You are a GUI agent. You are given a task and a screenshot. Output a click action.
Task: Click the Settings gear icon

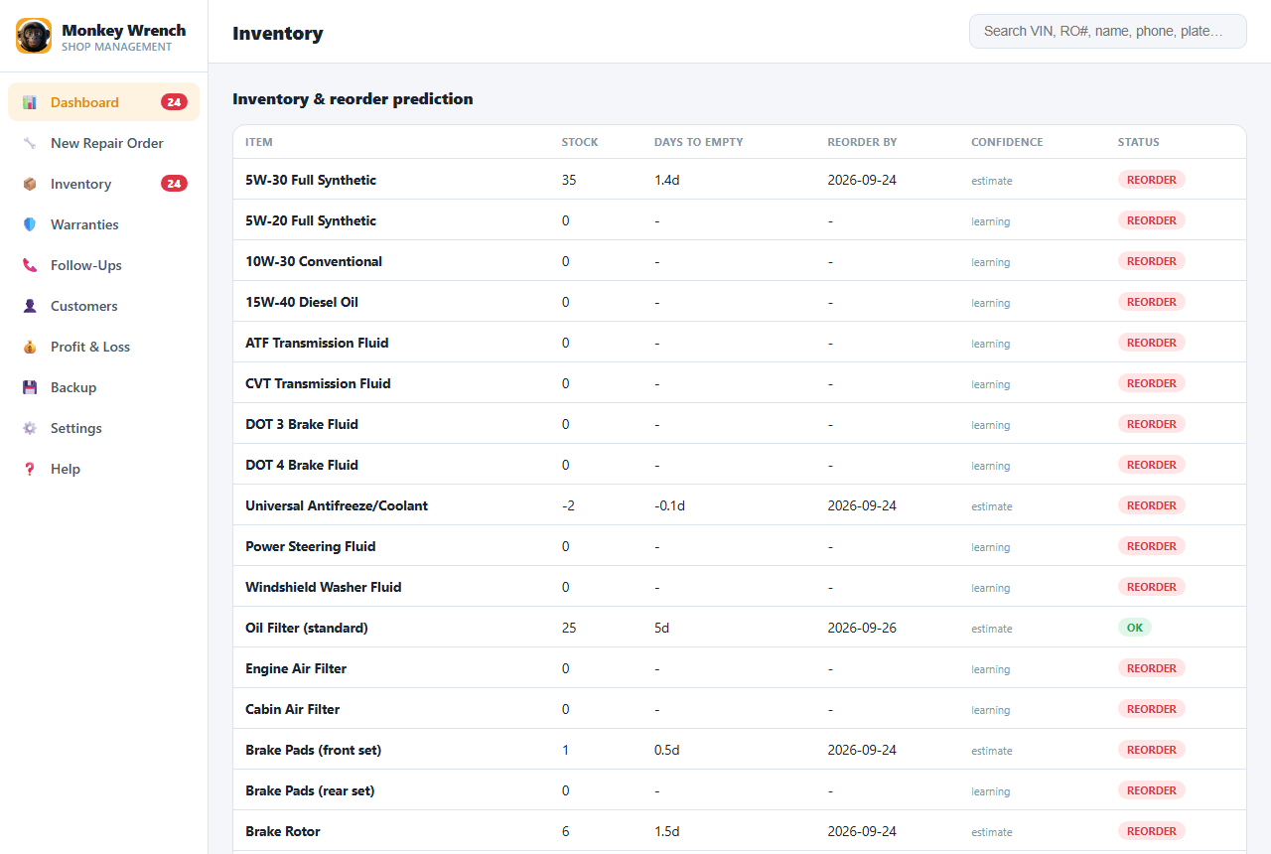point(30,428)
